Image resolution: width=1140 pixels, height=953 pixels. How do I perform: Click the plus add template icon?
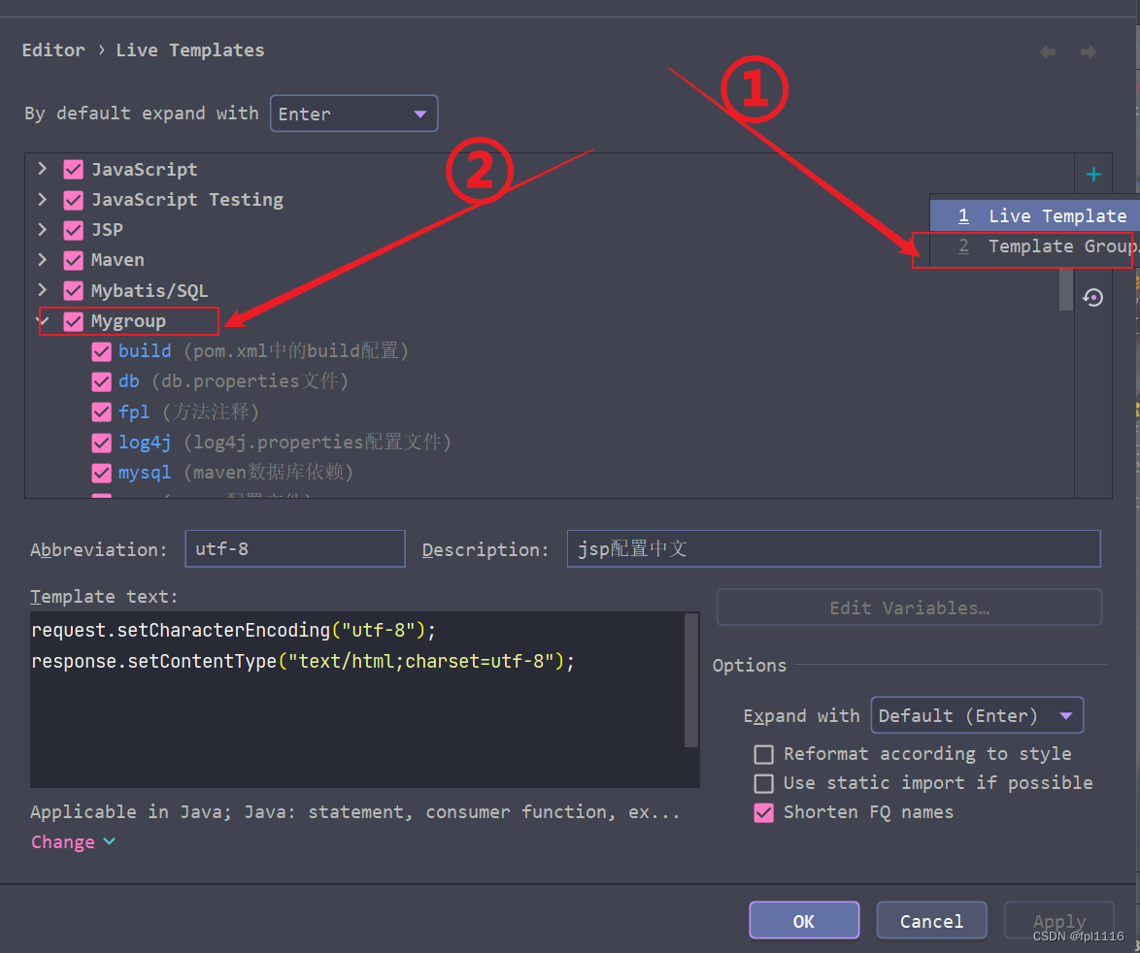coord(1093,175)
